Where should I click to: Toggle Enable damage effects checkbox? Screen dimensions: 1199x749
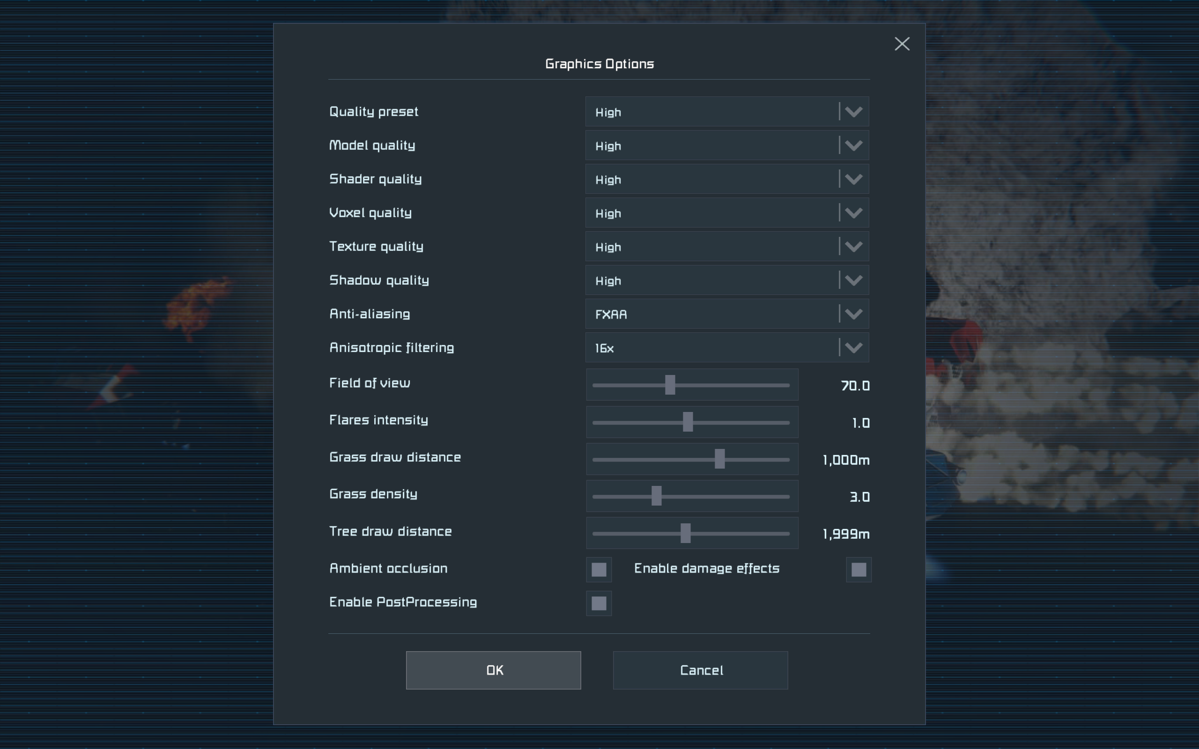858,570
